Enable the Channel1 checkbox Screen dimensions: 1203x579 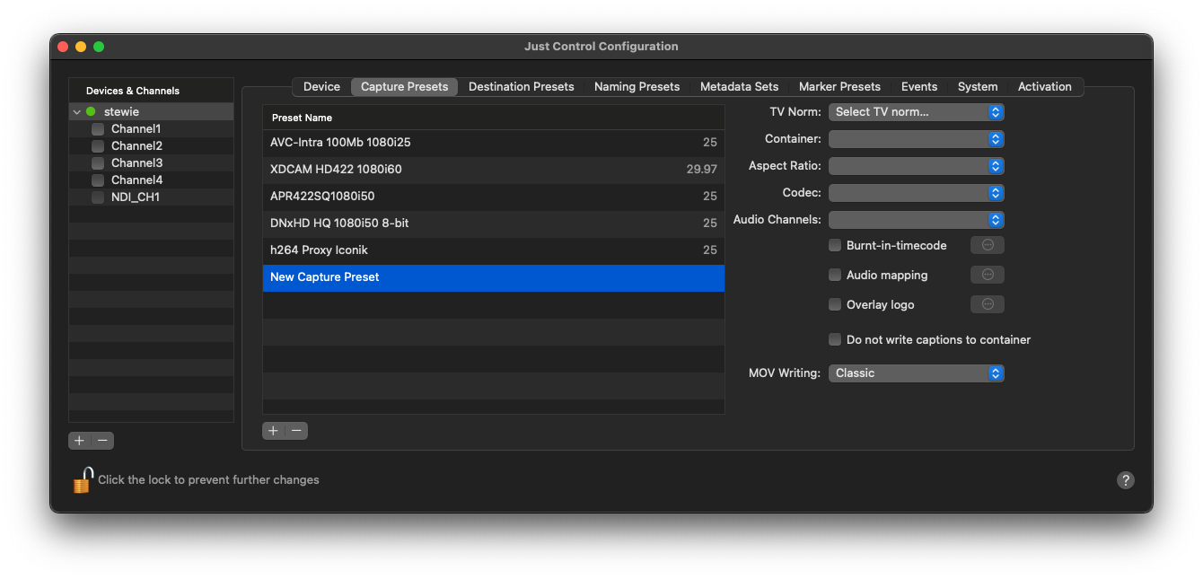[98, 129]
